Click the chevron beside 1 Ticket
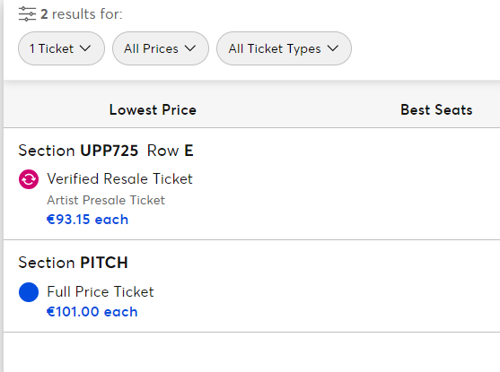 [85, 48]
